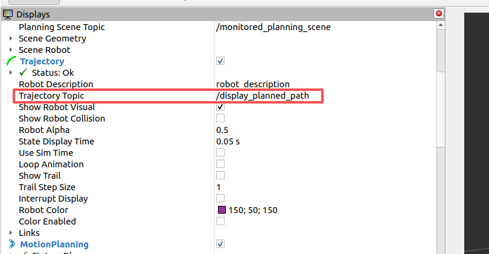
Task: Enable the Interrupt Display checkbox
Action: (220, 198)
